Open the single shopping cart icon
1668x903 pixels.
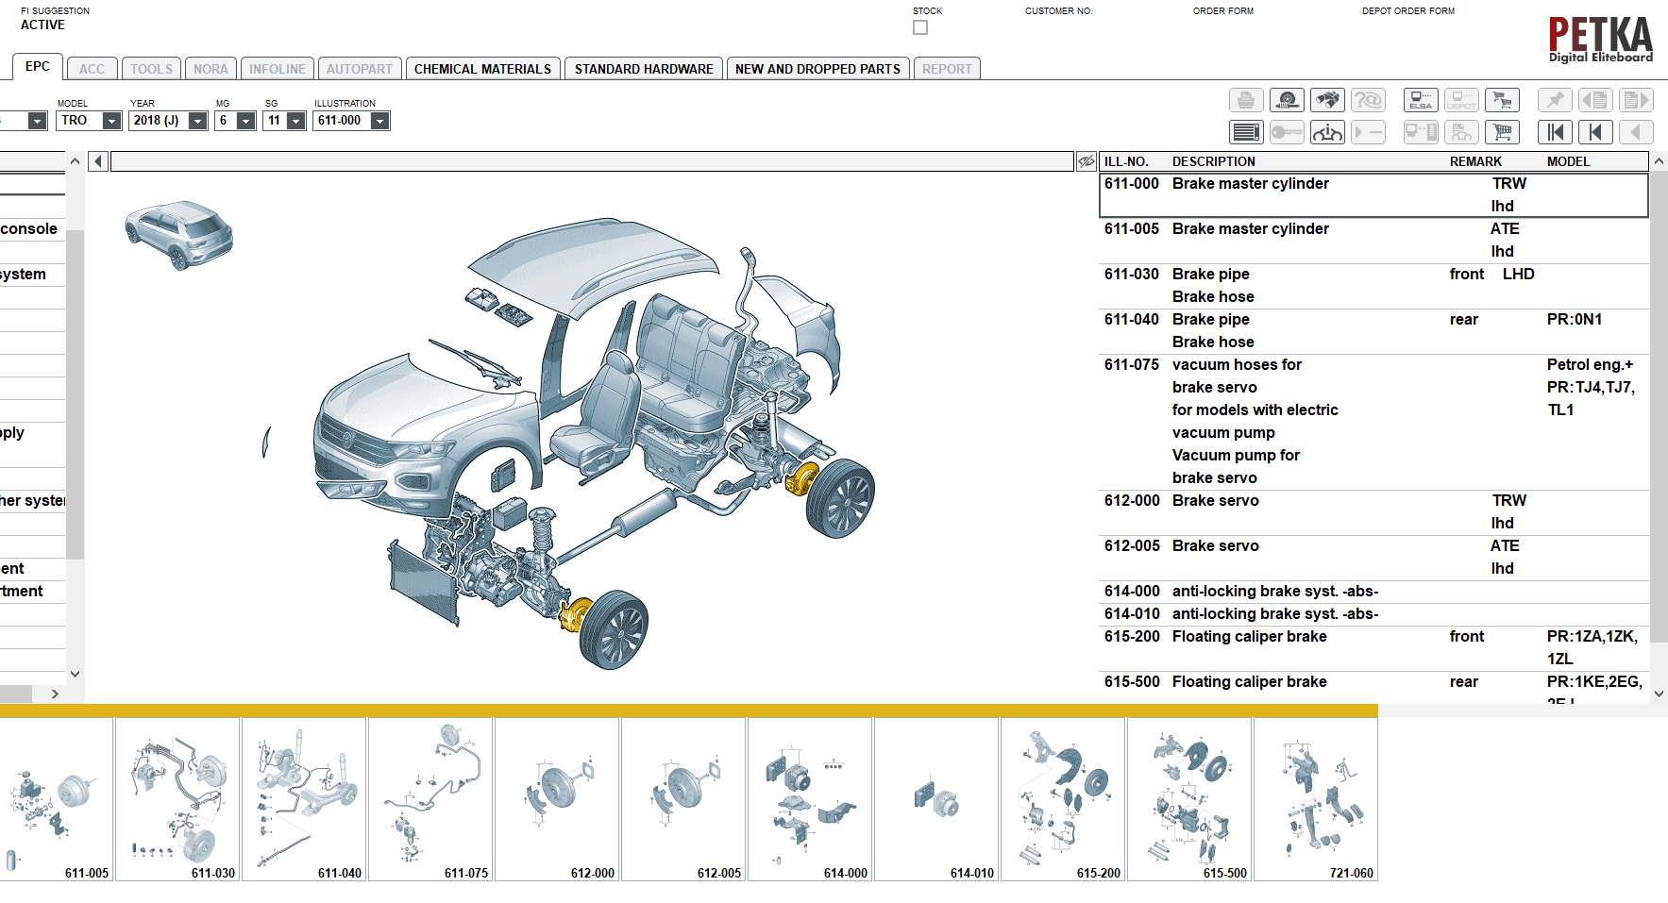(1502, 132)
